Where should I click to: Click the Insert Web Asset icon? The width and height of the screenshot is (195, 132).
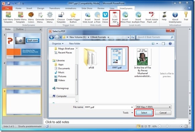coord(88,15)
